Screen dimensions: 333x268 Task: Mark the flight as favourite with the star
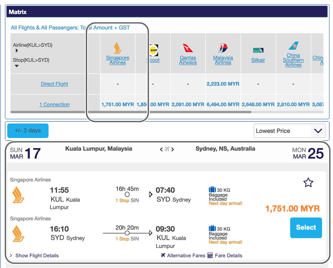coord(308,183)
